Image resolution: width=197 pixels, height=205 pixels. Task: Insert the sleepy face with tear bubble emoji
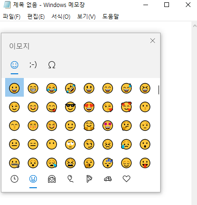coord(52,163)
